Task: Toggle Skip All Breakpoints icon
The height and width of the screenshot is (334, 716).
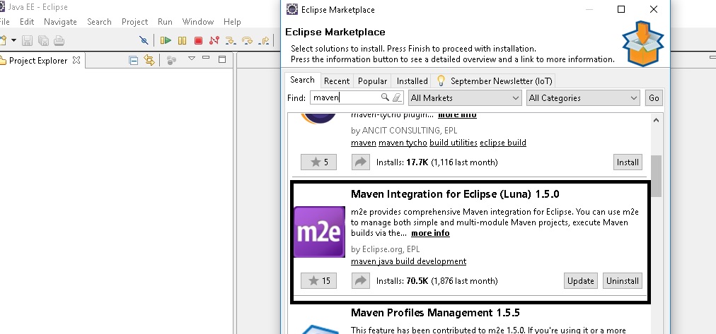Action: tap(144, 40)
